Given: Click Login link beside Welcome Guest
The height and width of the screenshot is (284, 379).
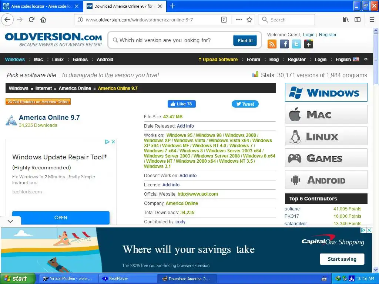Looking at the screenshot, I should coord(309,34).
